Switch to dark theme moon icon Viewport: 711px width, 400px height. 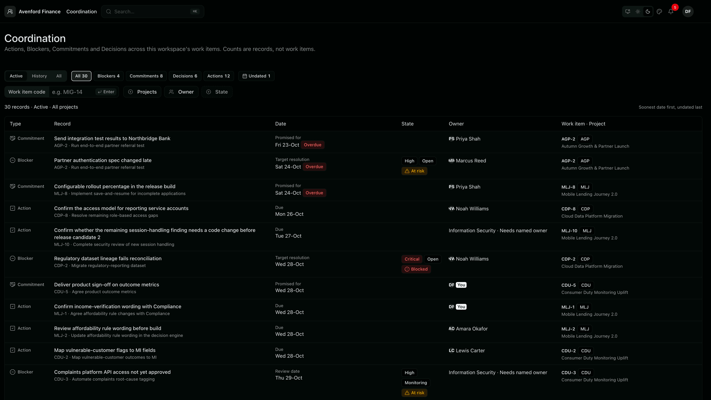click(x=648, y=12)
